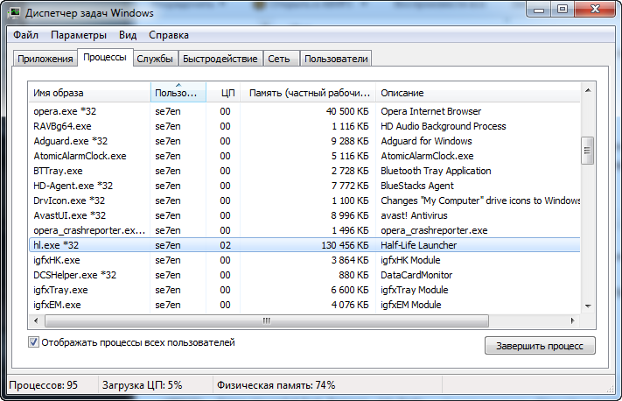Image resolution: width=622 pixels, height=401 pixels.
Task: Click vertical scrollbar down arrow
Action: [588, 306]
